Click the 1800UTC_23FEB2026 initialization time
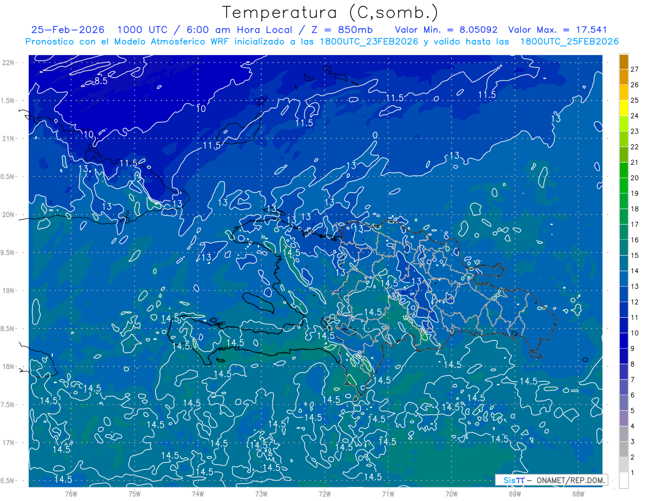Screen dimensions: 649x501 pyautogui.click(x=368, y=42)
